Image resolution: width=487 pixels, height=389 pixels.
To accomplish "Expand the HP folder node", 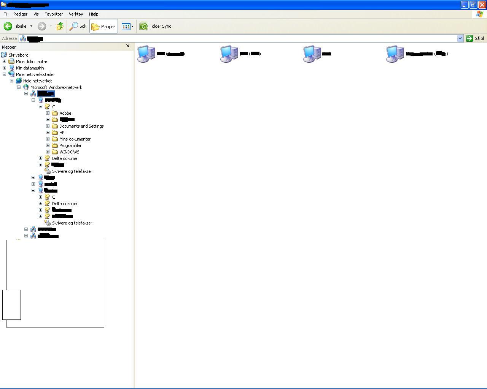I will [x=48, y=133].
